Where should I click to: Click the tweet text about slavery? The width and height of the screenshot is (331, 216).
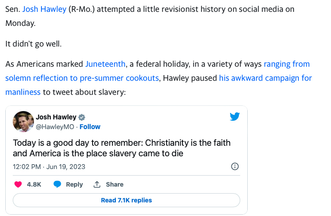pos(122,148)
